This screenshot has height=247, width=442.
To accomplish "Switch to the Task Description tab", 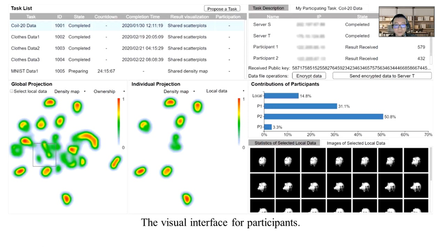I will coord(268,8).
